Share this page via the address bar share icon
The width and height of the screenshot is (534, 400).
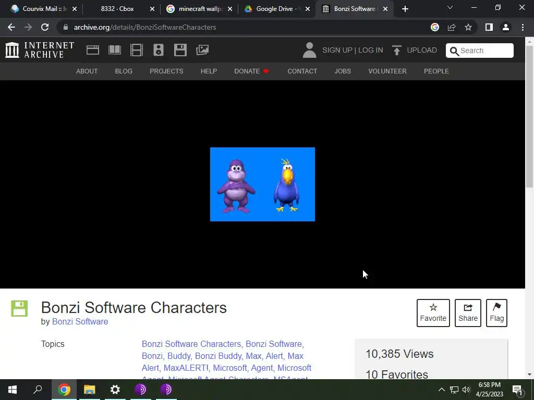tap(452, 27)
